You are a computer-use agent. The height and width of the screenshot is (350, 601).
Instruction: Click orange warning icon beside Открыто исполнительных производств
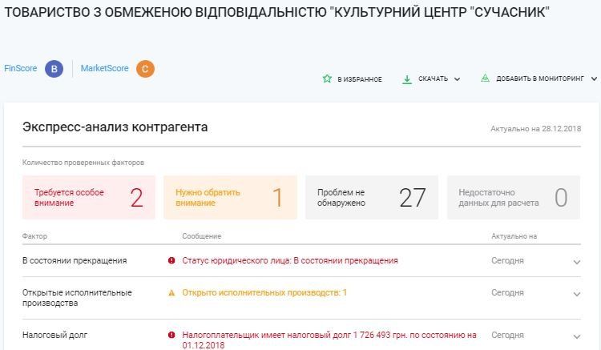point(171,293)
